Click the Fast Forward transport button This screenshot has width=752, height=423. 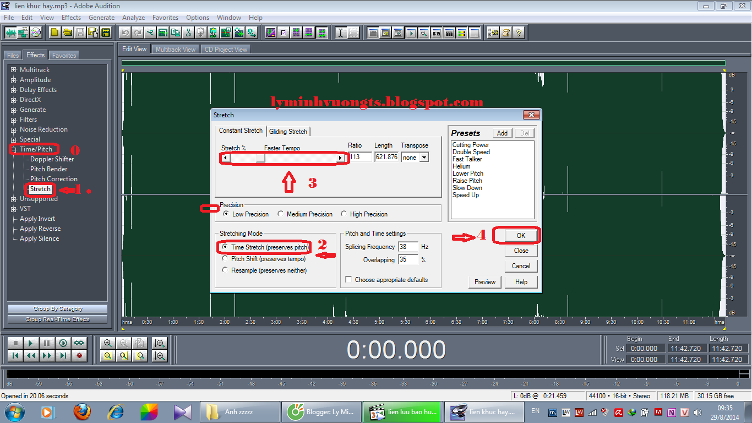coord(47,356)
